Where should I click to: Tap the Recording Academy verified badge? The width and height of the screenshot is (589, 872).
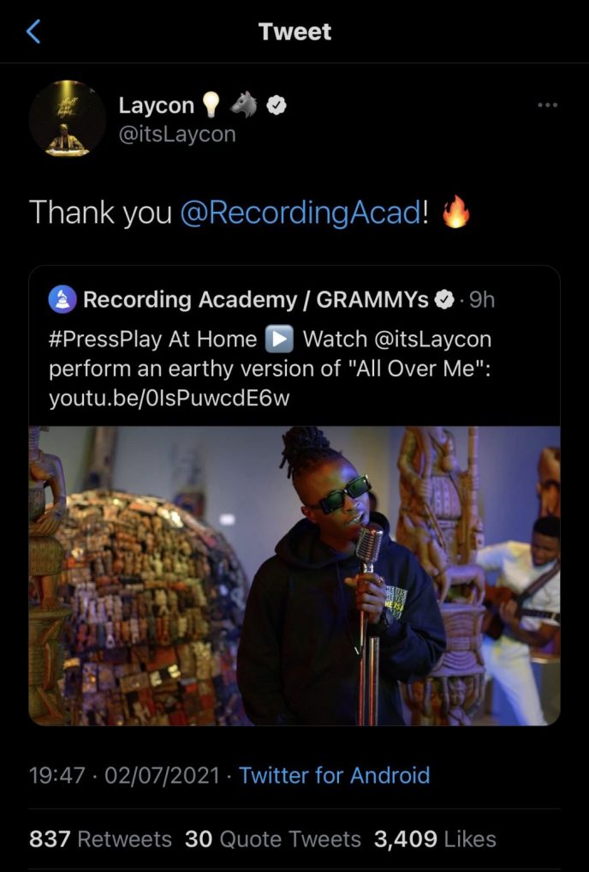pos(443,300)
